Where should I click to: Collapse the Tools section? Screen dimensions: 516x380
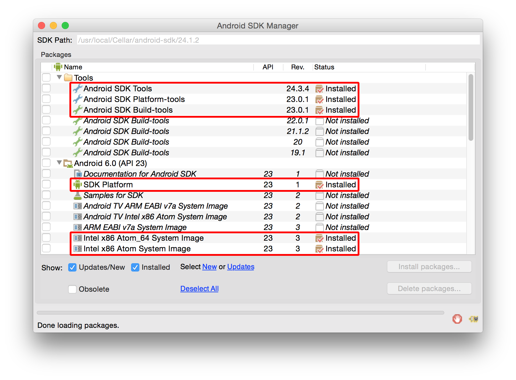point(59,77)
